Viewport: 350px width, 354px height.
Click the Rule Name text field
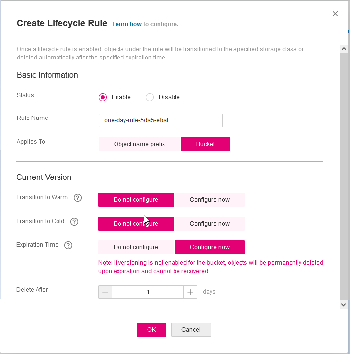160,120
